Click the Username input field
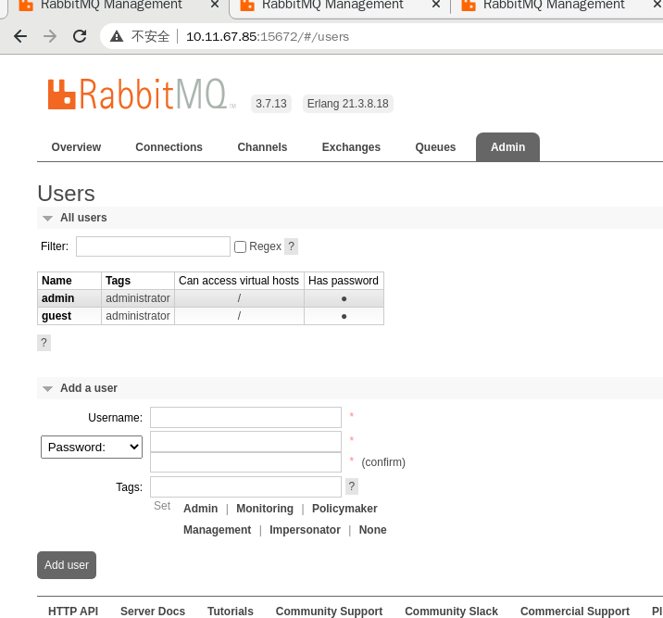 click(245, 418)
